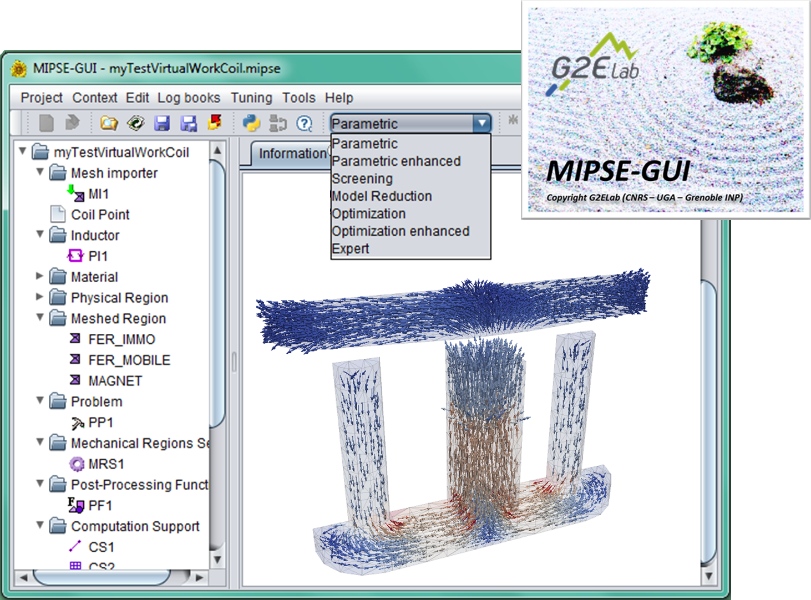Click the CS1 line support icon
Viewport: 811px width, 600px height.
click(75, 547)
